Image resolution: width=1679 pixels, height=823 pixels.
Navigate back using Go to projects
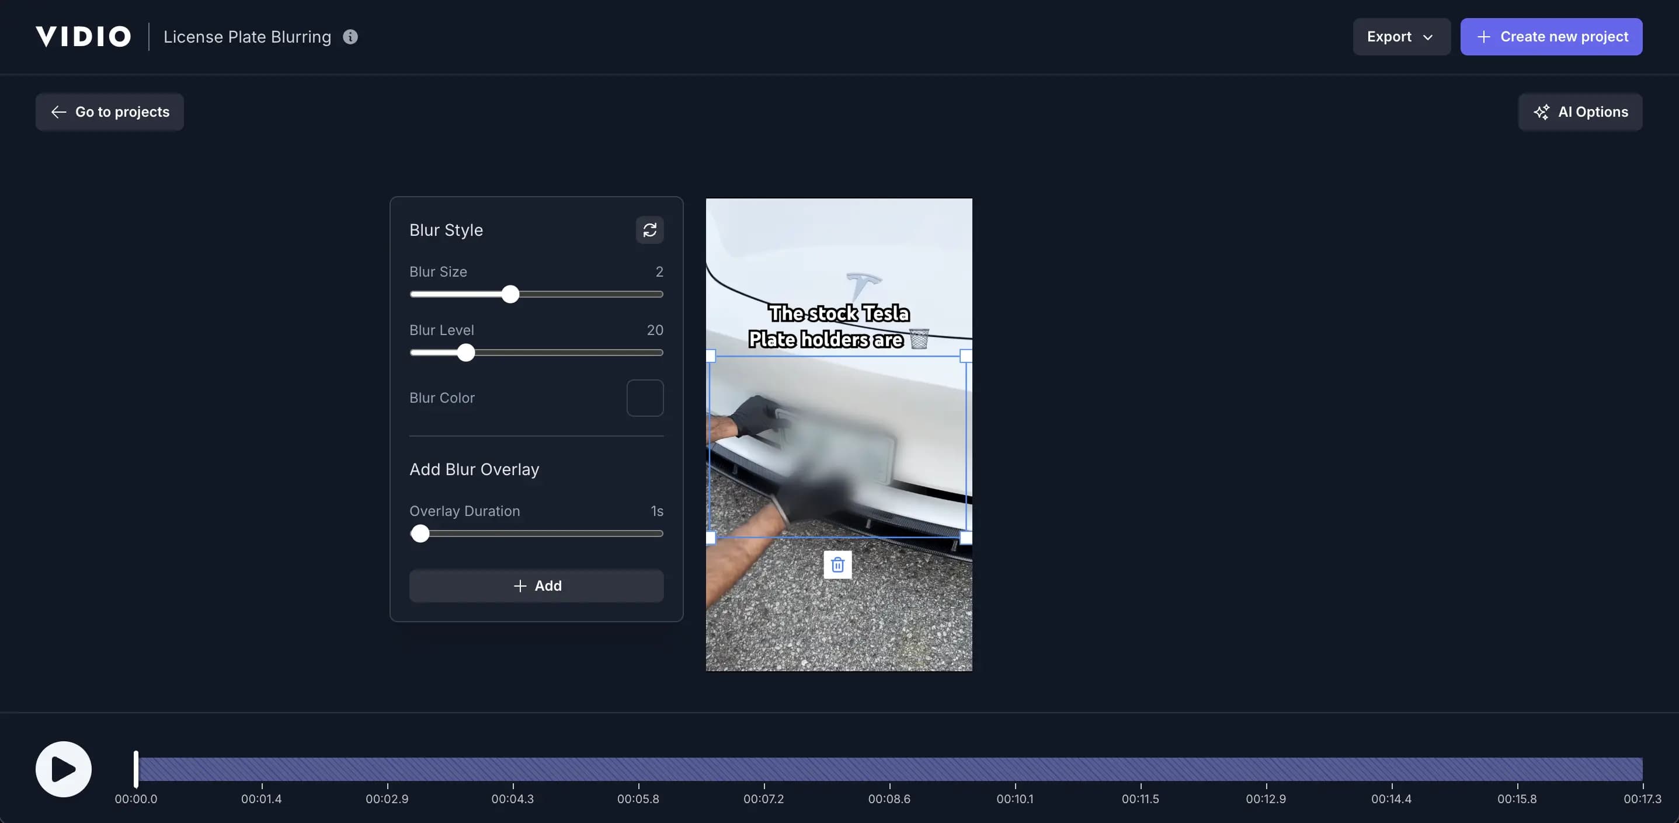(110, 111)
